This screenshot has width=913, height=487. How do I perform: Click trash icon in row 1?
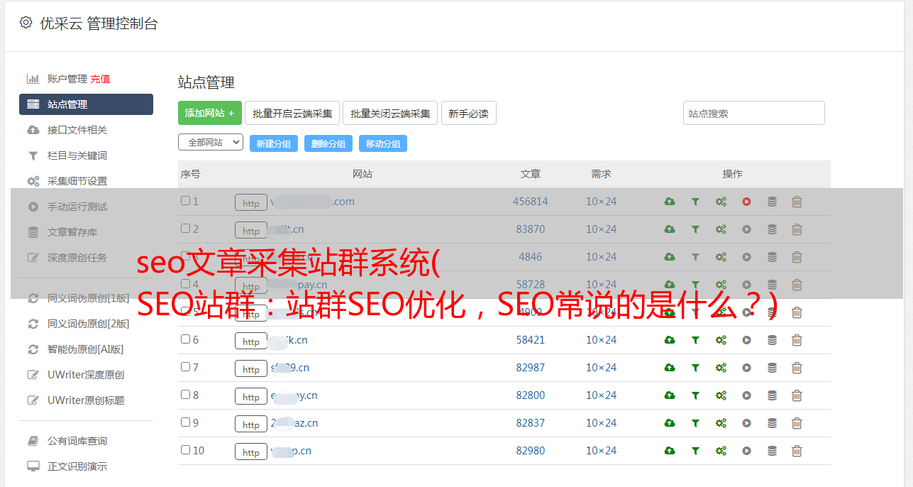tap(797, 202)
